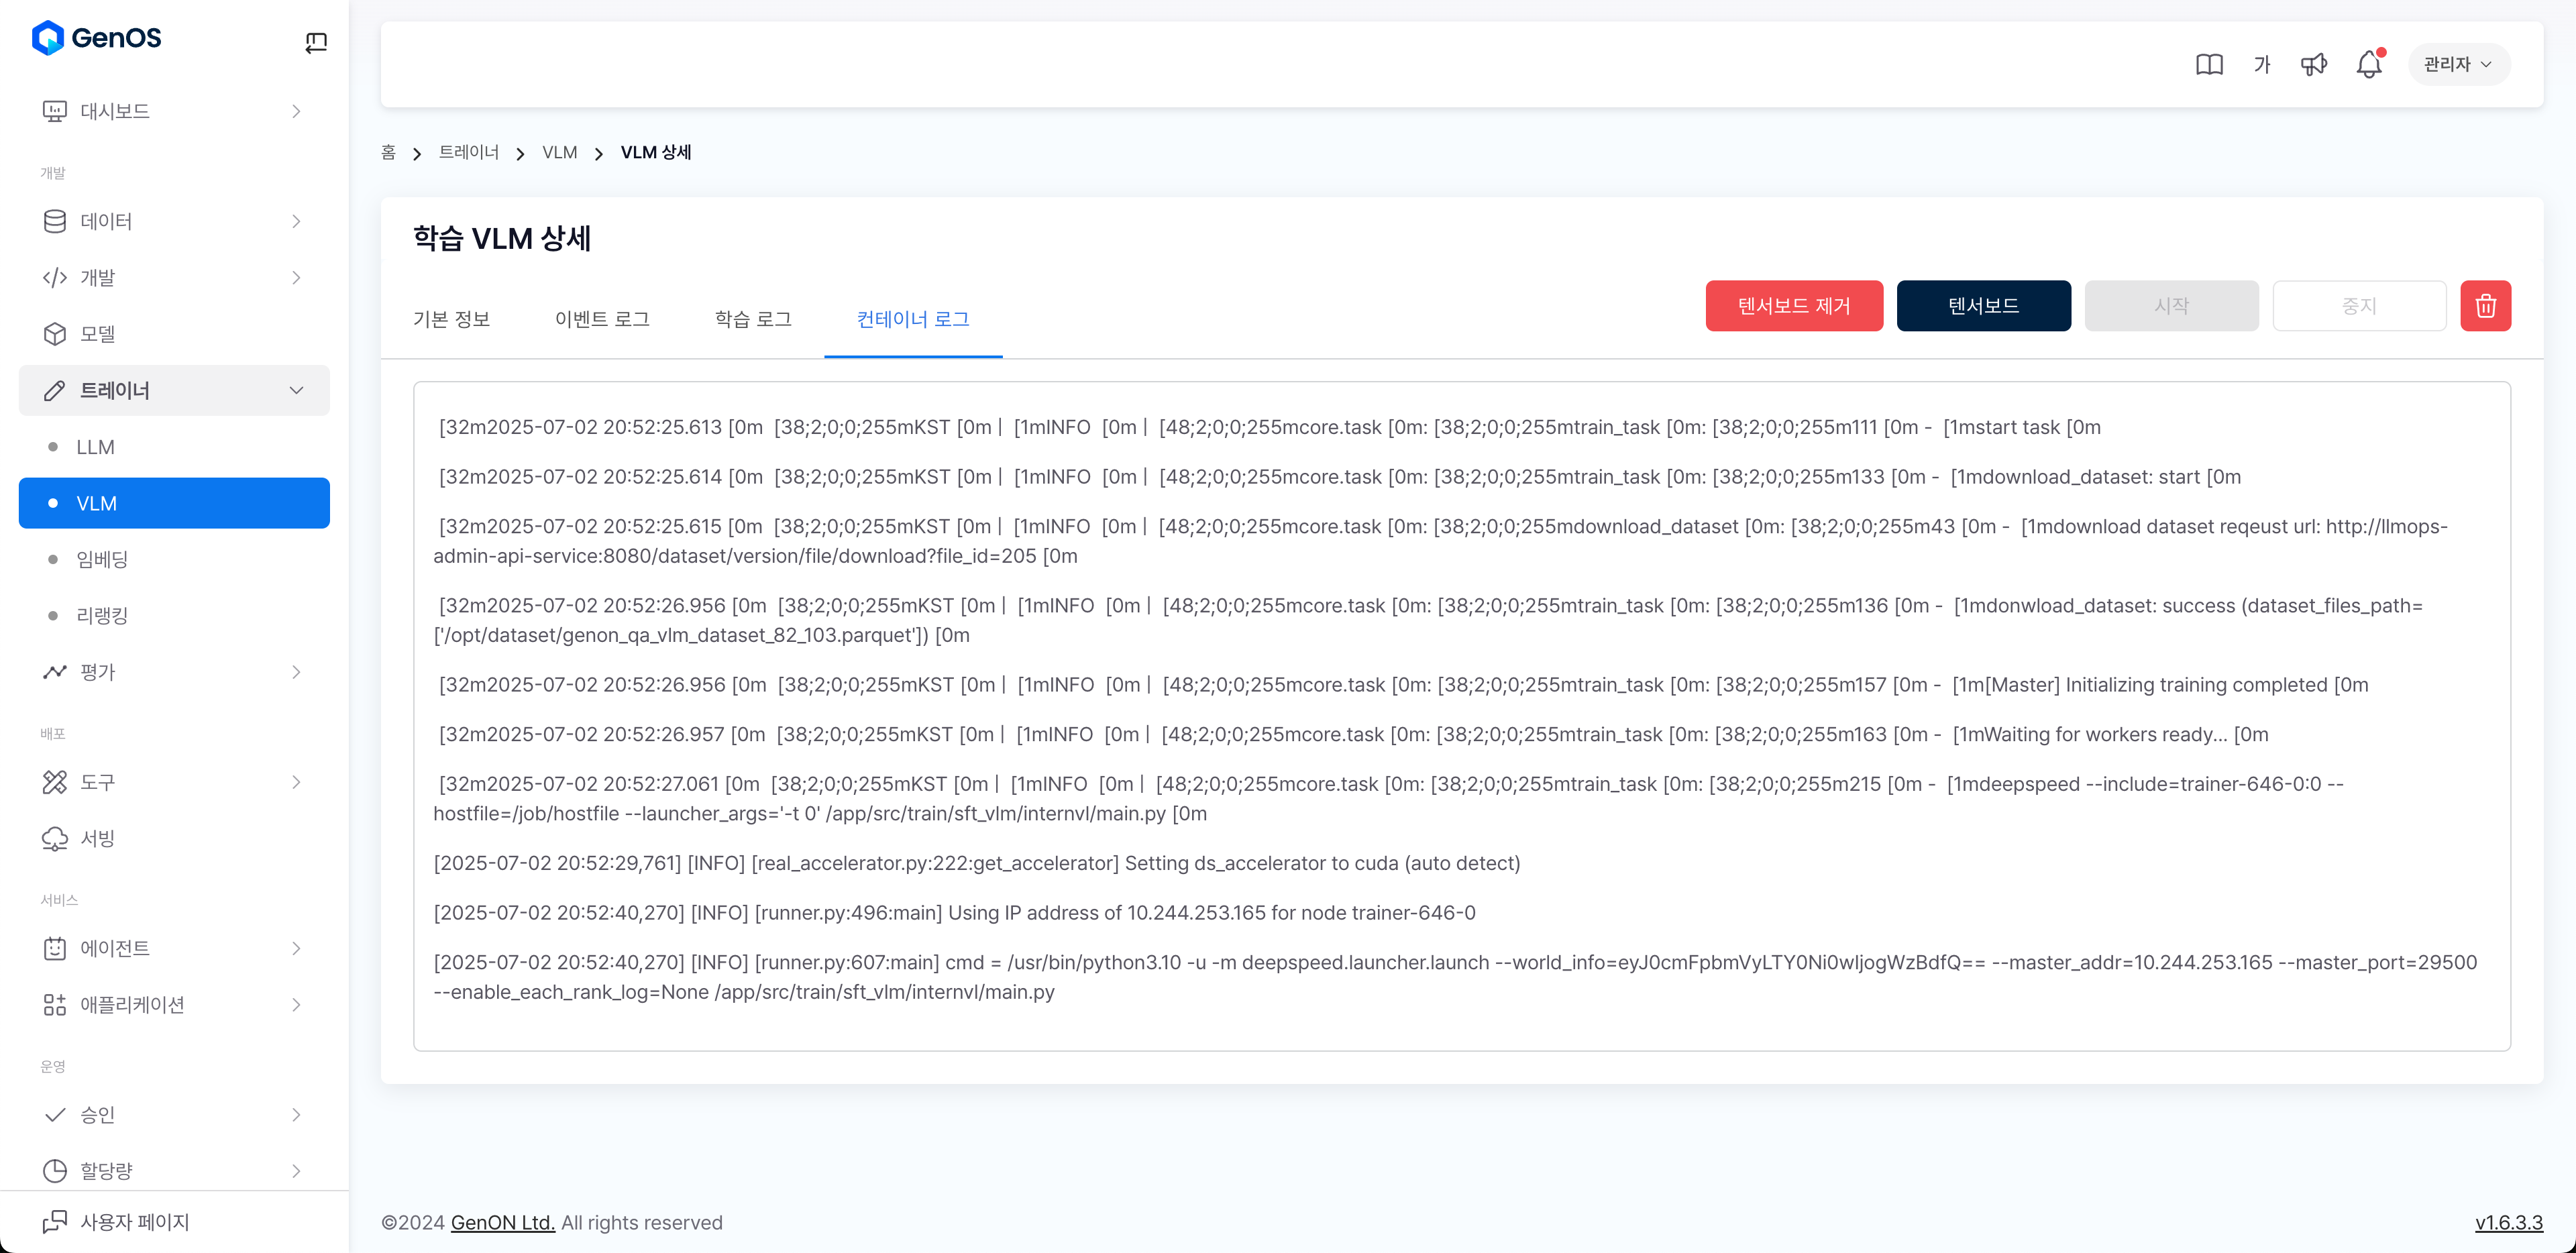Switch to the 이벤트 로그 tab
Image resolution: width=2576 pixels, height=1253 pixels.
coord(602,319)
